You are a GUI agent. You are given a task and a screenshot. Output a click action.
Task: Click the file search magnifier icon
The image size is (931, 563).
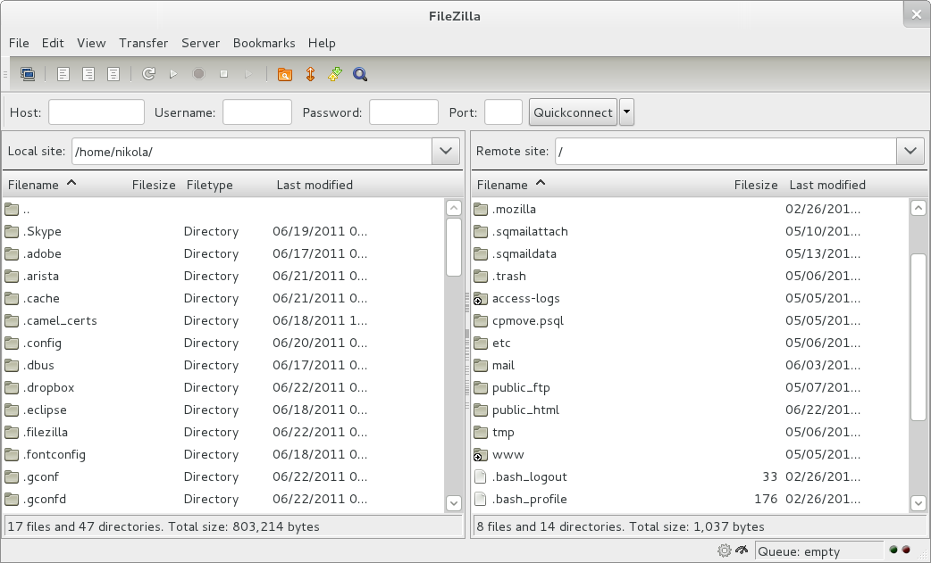point(360,74)
